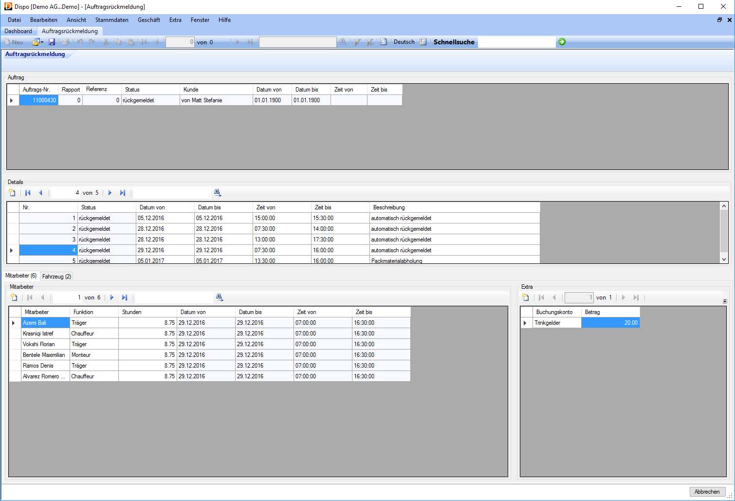Click the Monteur function cell
The image size is (735, 501).
[x=94, y=355]
